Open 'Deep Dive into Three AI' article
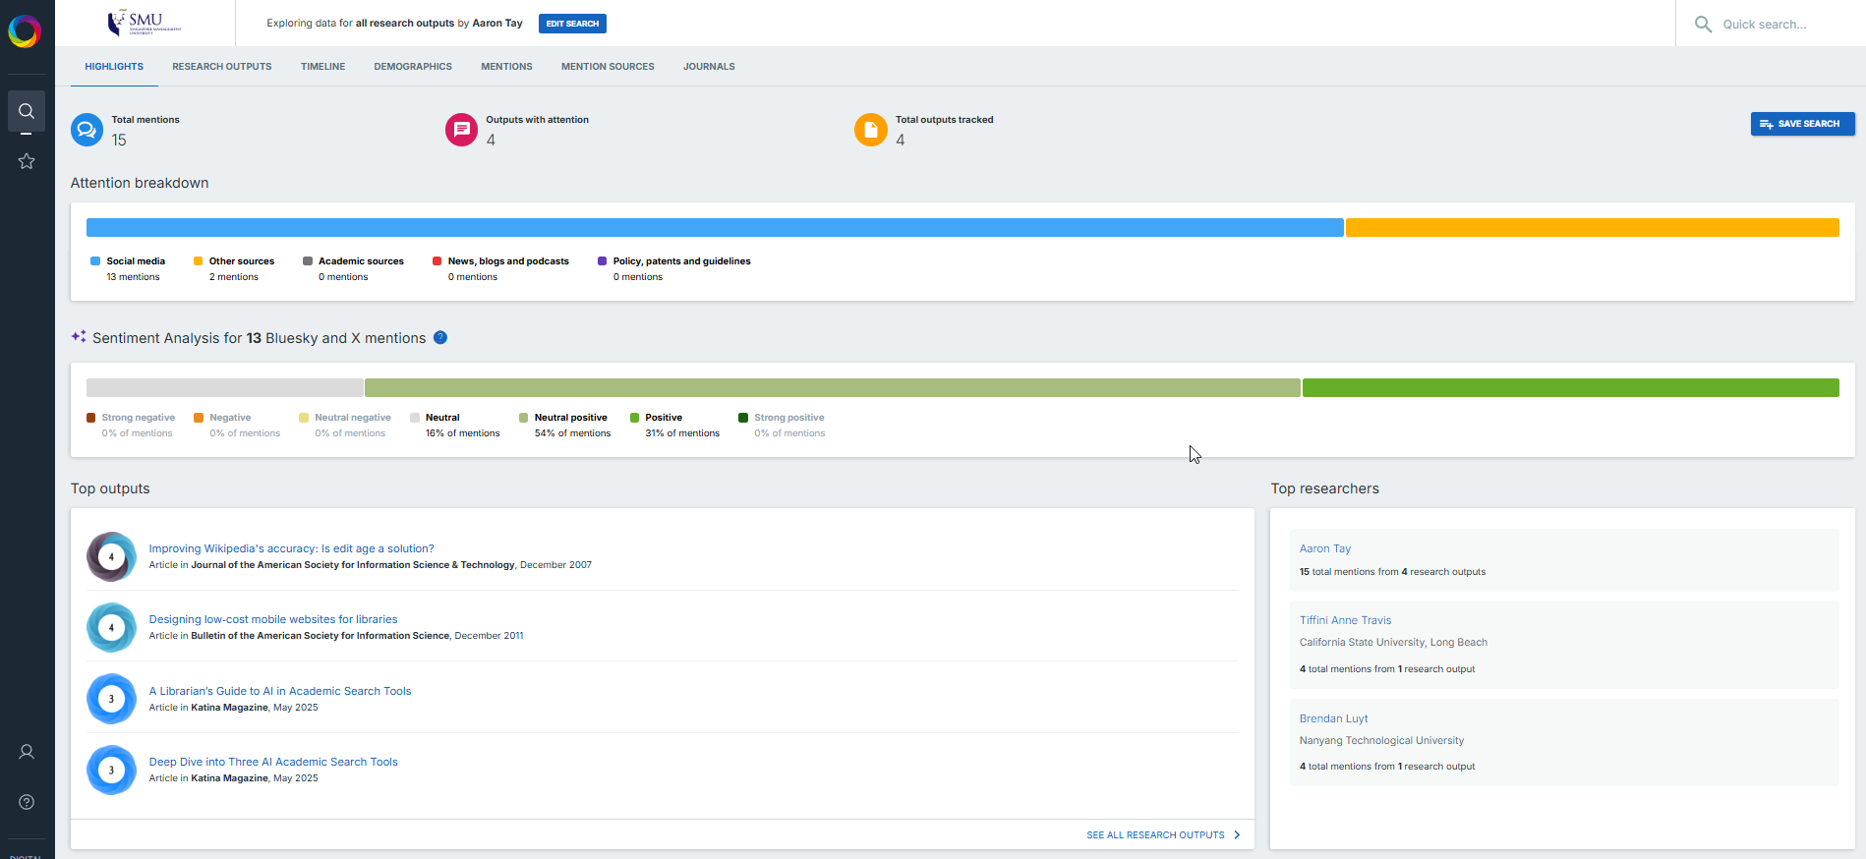Image resolution: width=1866 pixels, height=859 pixels. (x=273, y=762)
